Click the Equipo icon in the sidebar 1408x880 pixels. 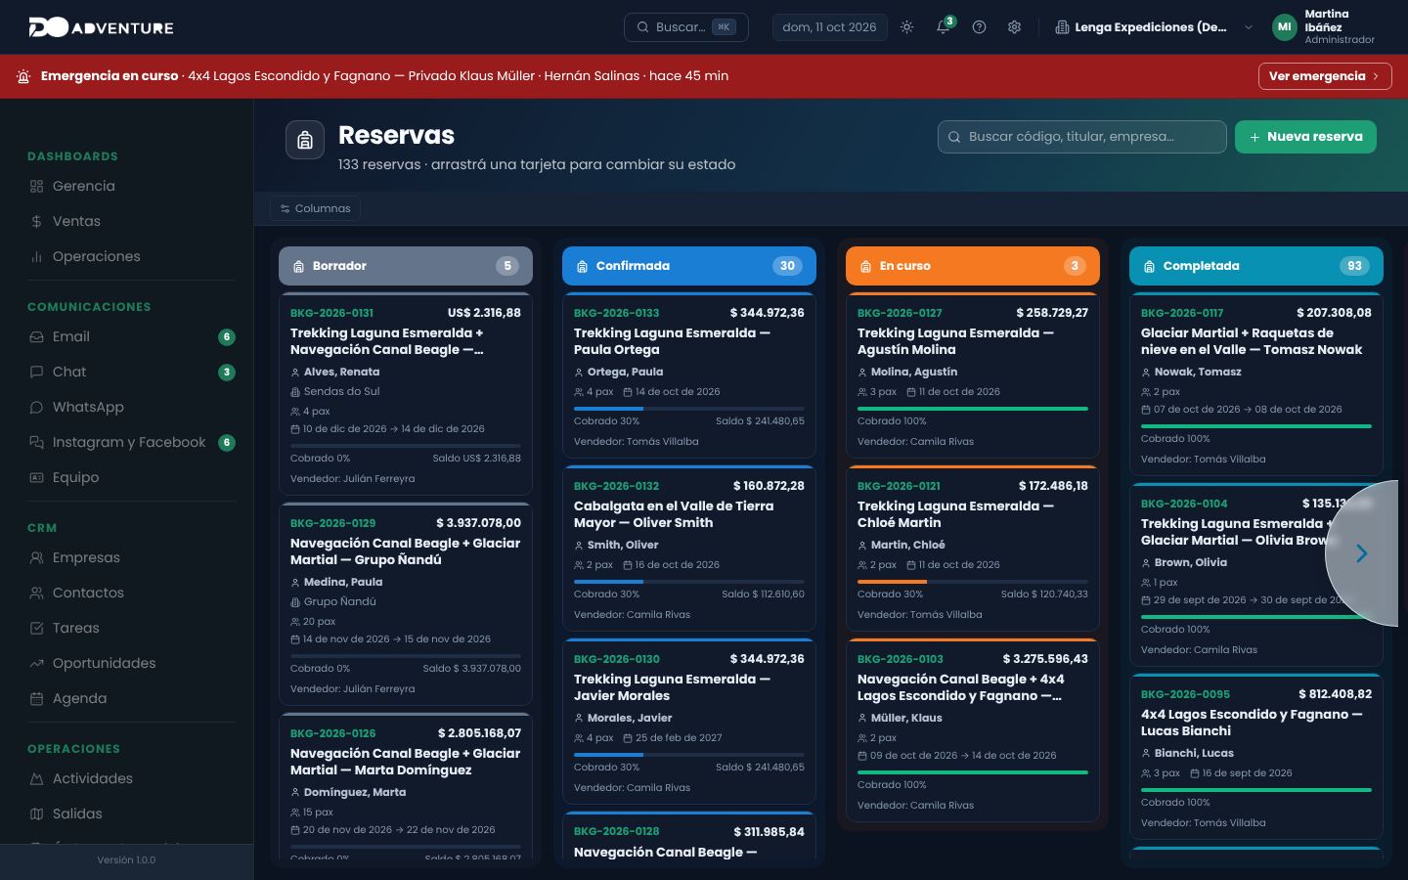click(36, 477)
